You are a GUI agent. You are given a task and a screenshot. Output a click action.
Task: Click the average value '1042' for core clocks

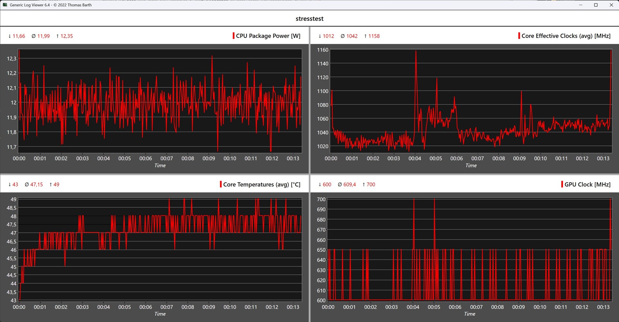[x=352, y=36]
